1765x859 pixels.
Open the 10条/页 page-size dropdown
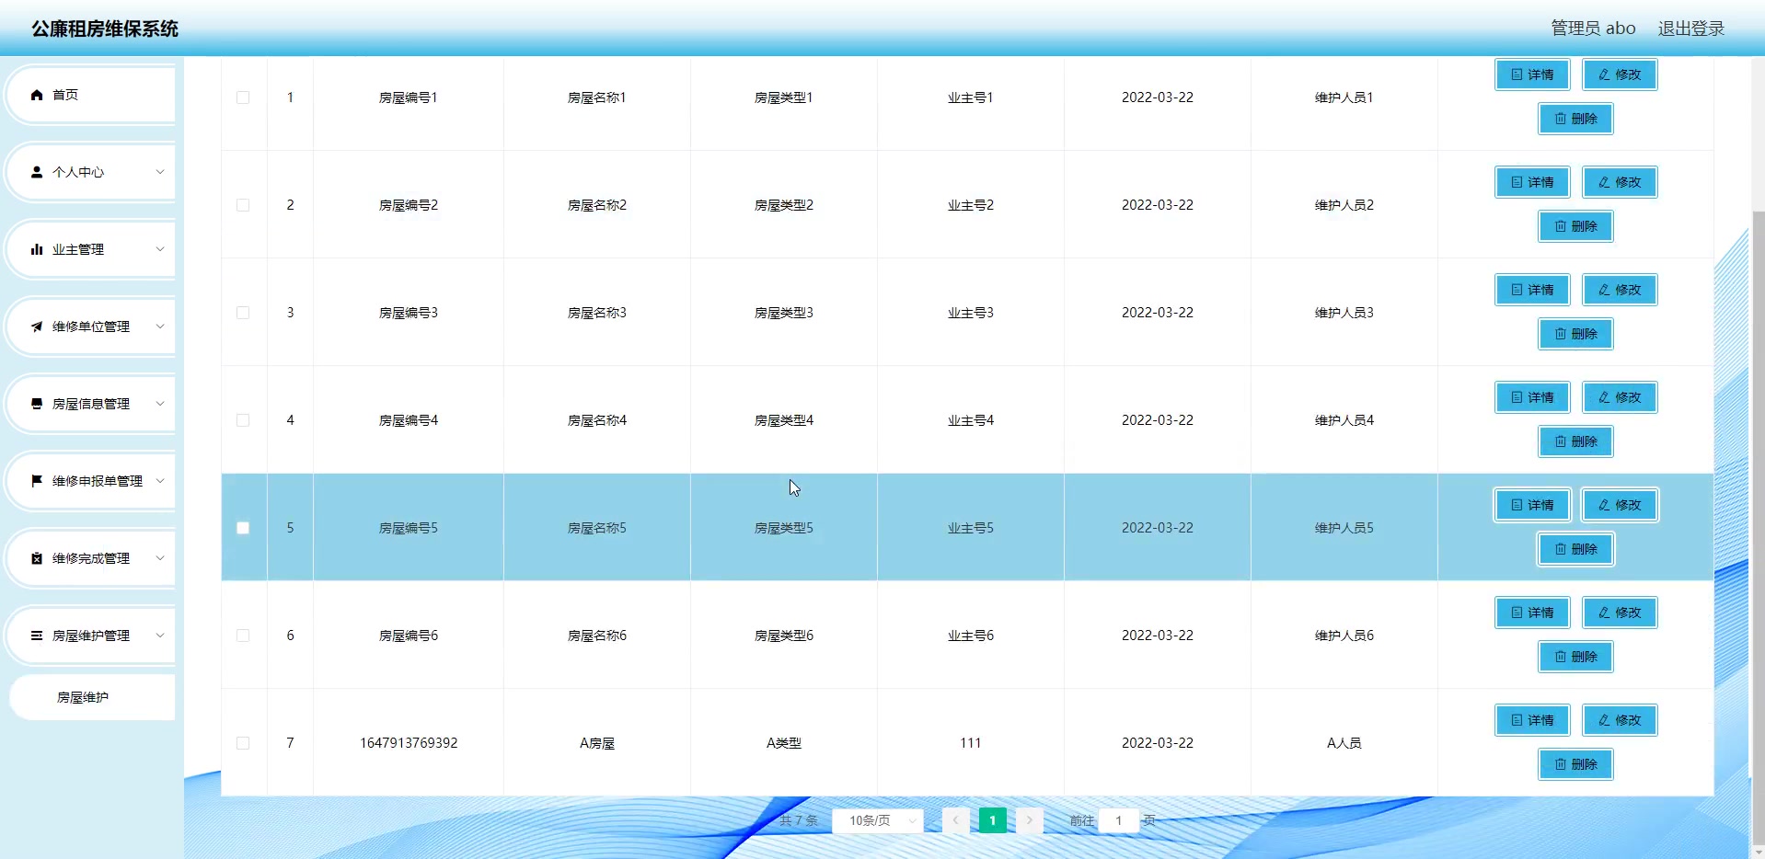coord(877,820)
